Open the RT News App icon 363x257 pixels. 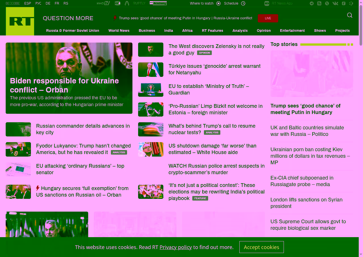tap(267, 3)
